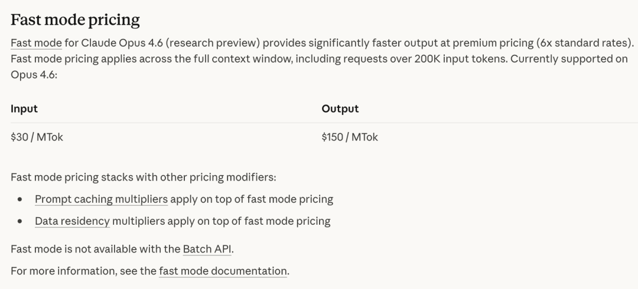638x289 pixels.
Task: Select the Output column header
Action: (x=340, y=109)
